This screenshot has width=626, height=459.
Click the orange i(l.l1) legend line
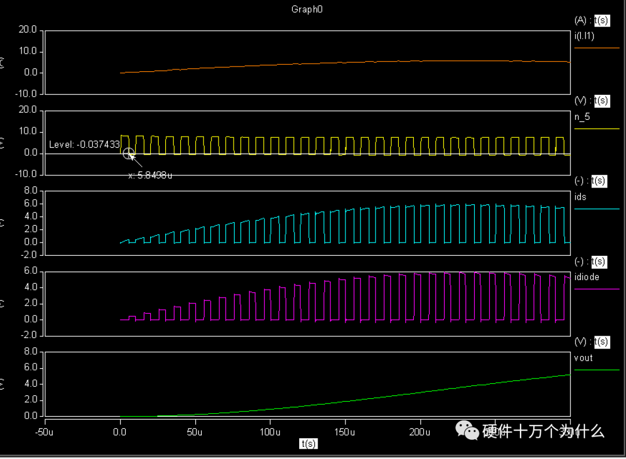click(596, 48)
